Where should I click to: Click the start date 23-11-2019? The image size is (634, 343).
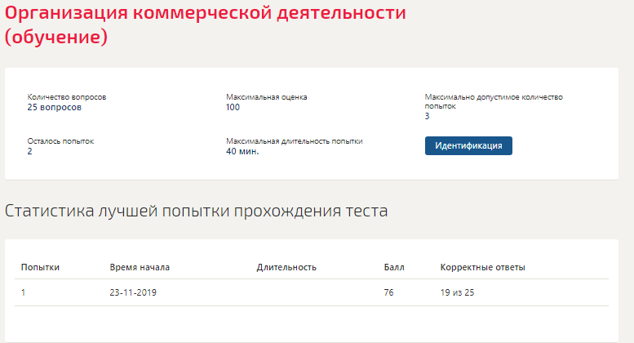click(133, 292)
